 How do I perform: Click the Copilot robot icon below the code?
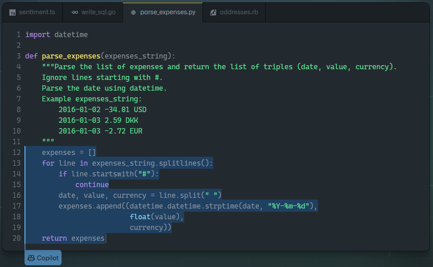[x=31, y=258]
